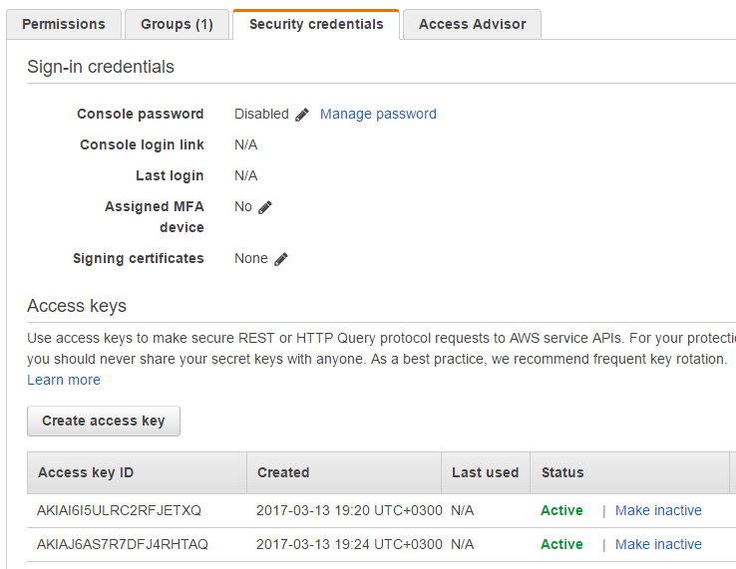Make key AKIAJ6AS7R7DFJ4RHTAQ inactive
The height and width of the screenshot is (569, 736).
(658, 544)
